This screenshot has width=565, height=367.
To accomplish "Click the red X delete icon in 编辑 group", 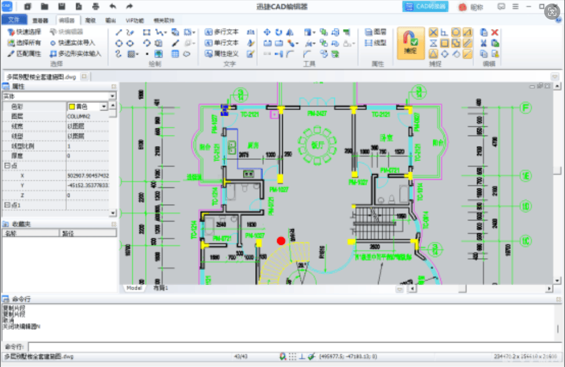I will [495, 33].
